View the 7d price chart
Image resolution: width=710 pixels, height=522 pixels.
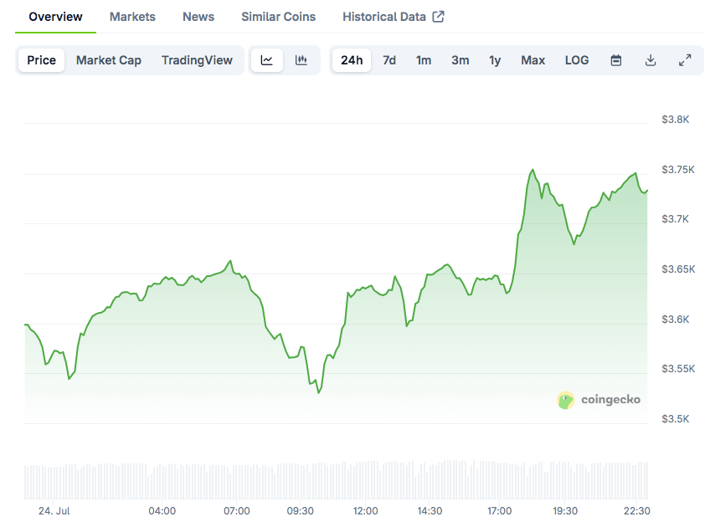(x=388, y=59)
